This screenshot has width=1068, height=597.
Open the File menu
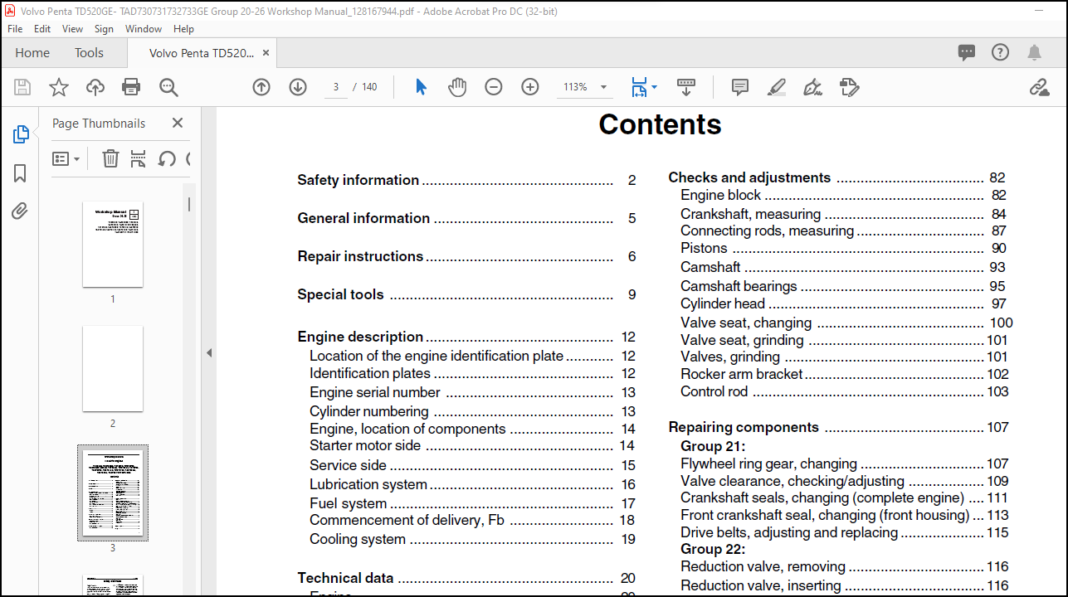click(15, 29)
